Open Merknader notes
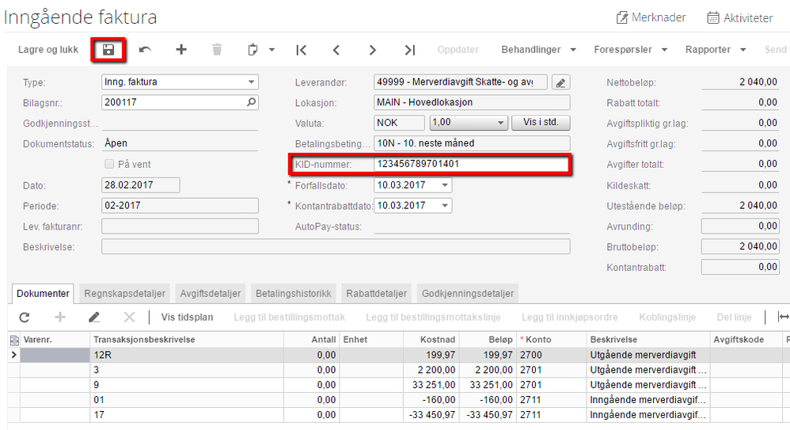This screenshot has width=790, height=430. click(651, 17)
